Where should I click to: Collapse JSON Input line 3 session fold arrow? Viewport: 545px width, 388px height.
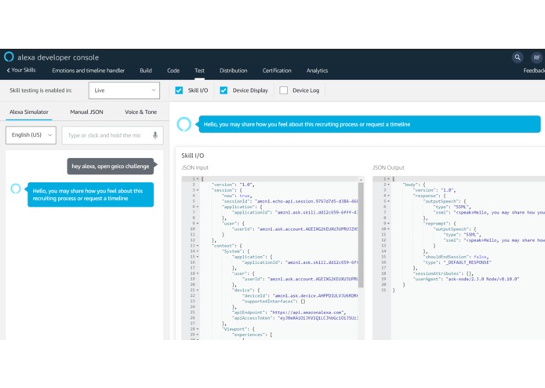[198, 190]
